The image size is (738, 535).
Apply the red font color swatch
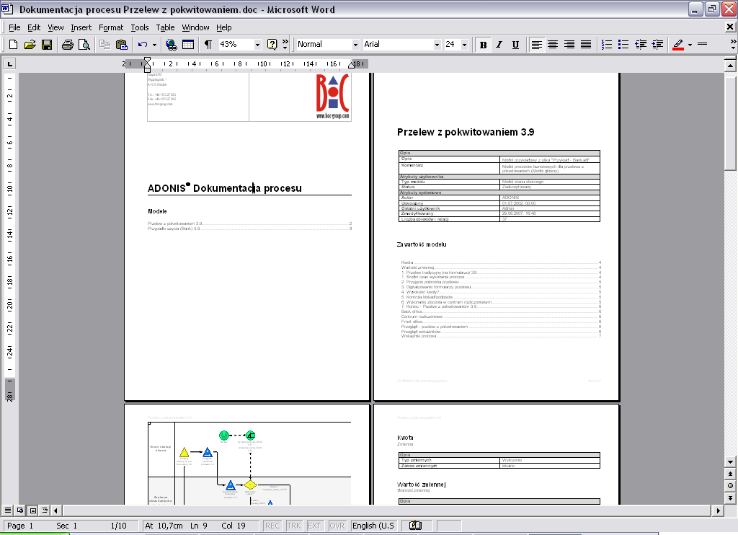678,44
